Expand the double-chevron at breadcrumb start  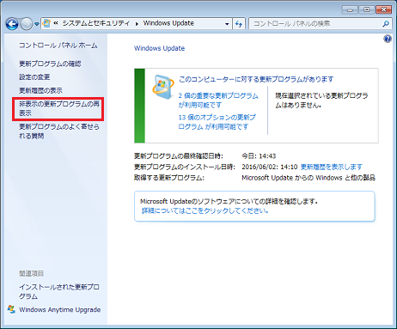(56, 23)
